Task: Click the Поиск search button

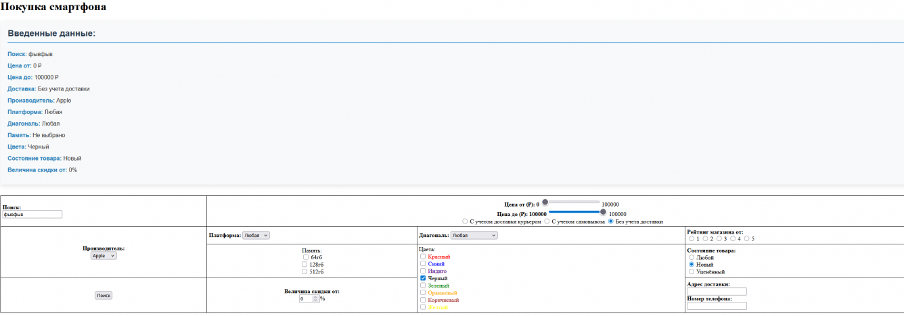Action: (103, 296)
